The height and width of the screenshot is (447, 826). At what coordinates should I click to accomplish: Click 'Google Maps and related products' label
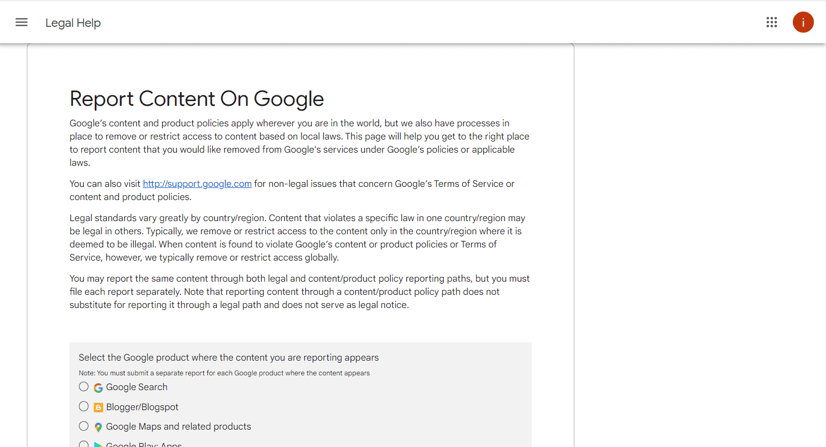[x=178, y=426]
